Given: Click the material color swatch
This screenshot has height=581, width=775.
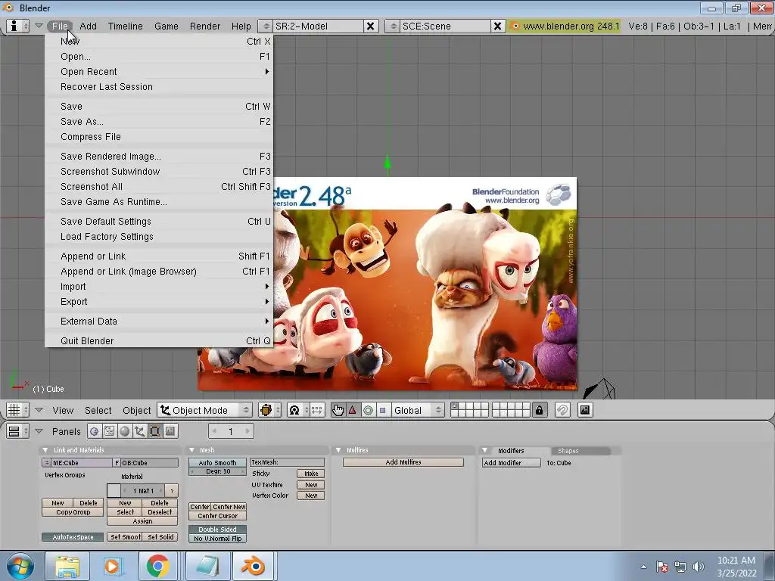Looking at the screenshot, I should [x=114, y=490].
